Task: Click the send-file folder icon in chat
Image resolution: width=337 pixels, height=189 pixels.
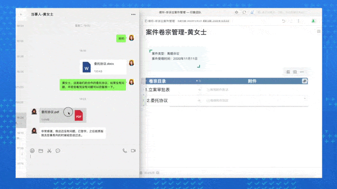Action: click(x=41, y=151)
